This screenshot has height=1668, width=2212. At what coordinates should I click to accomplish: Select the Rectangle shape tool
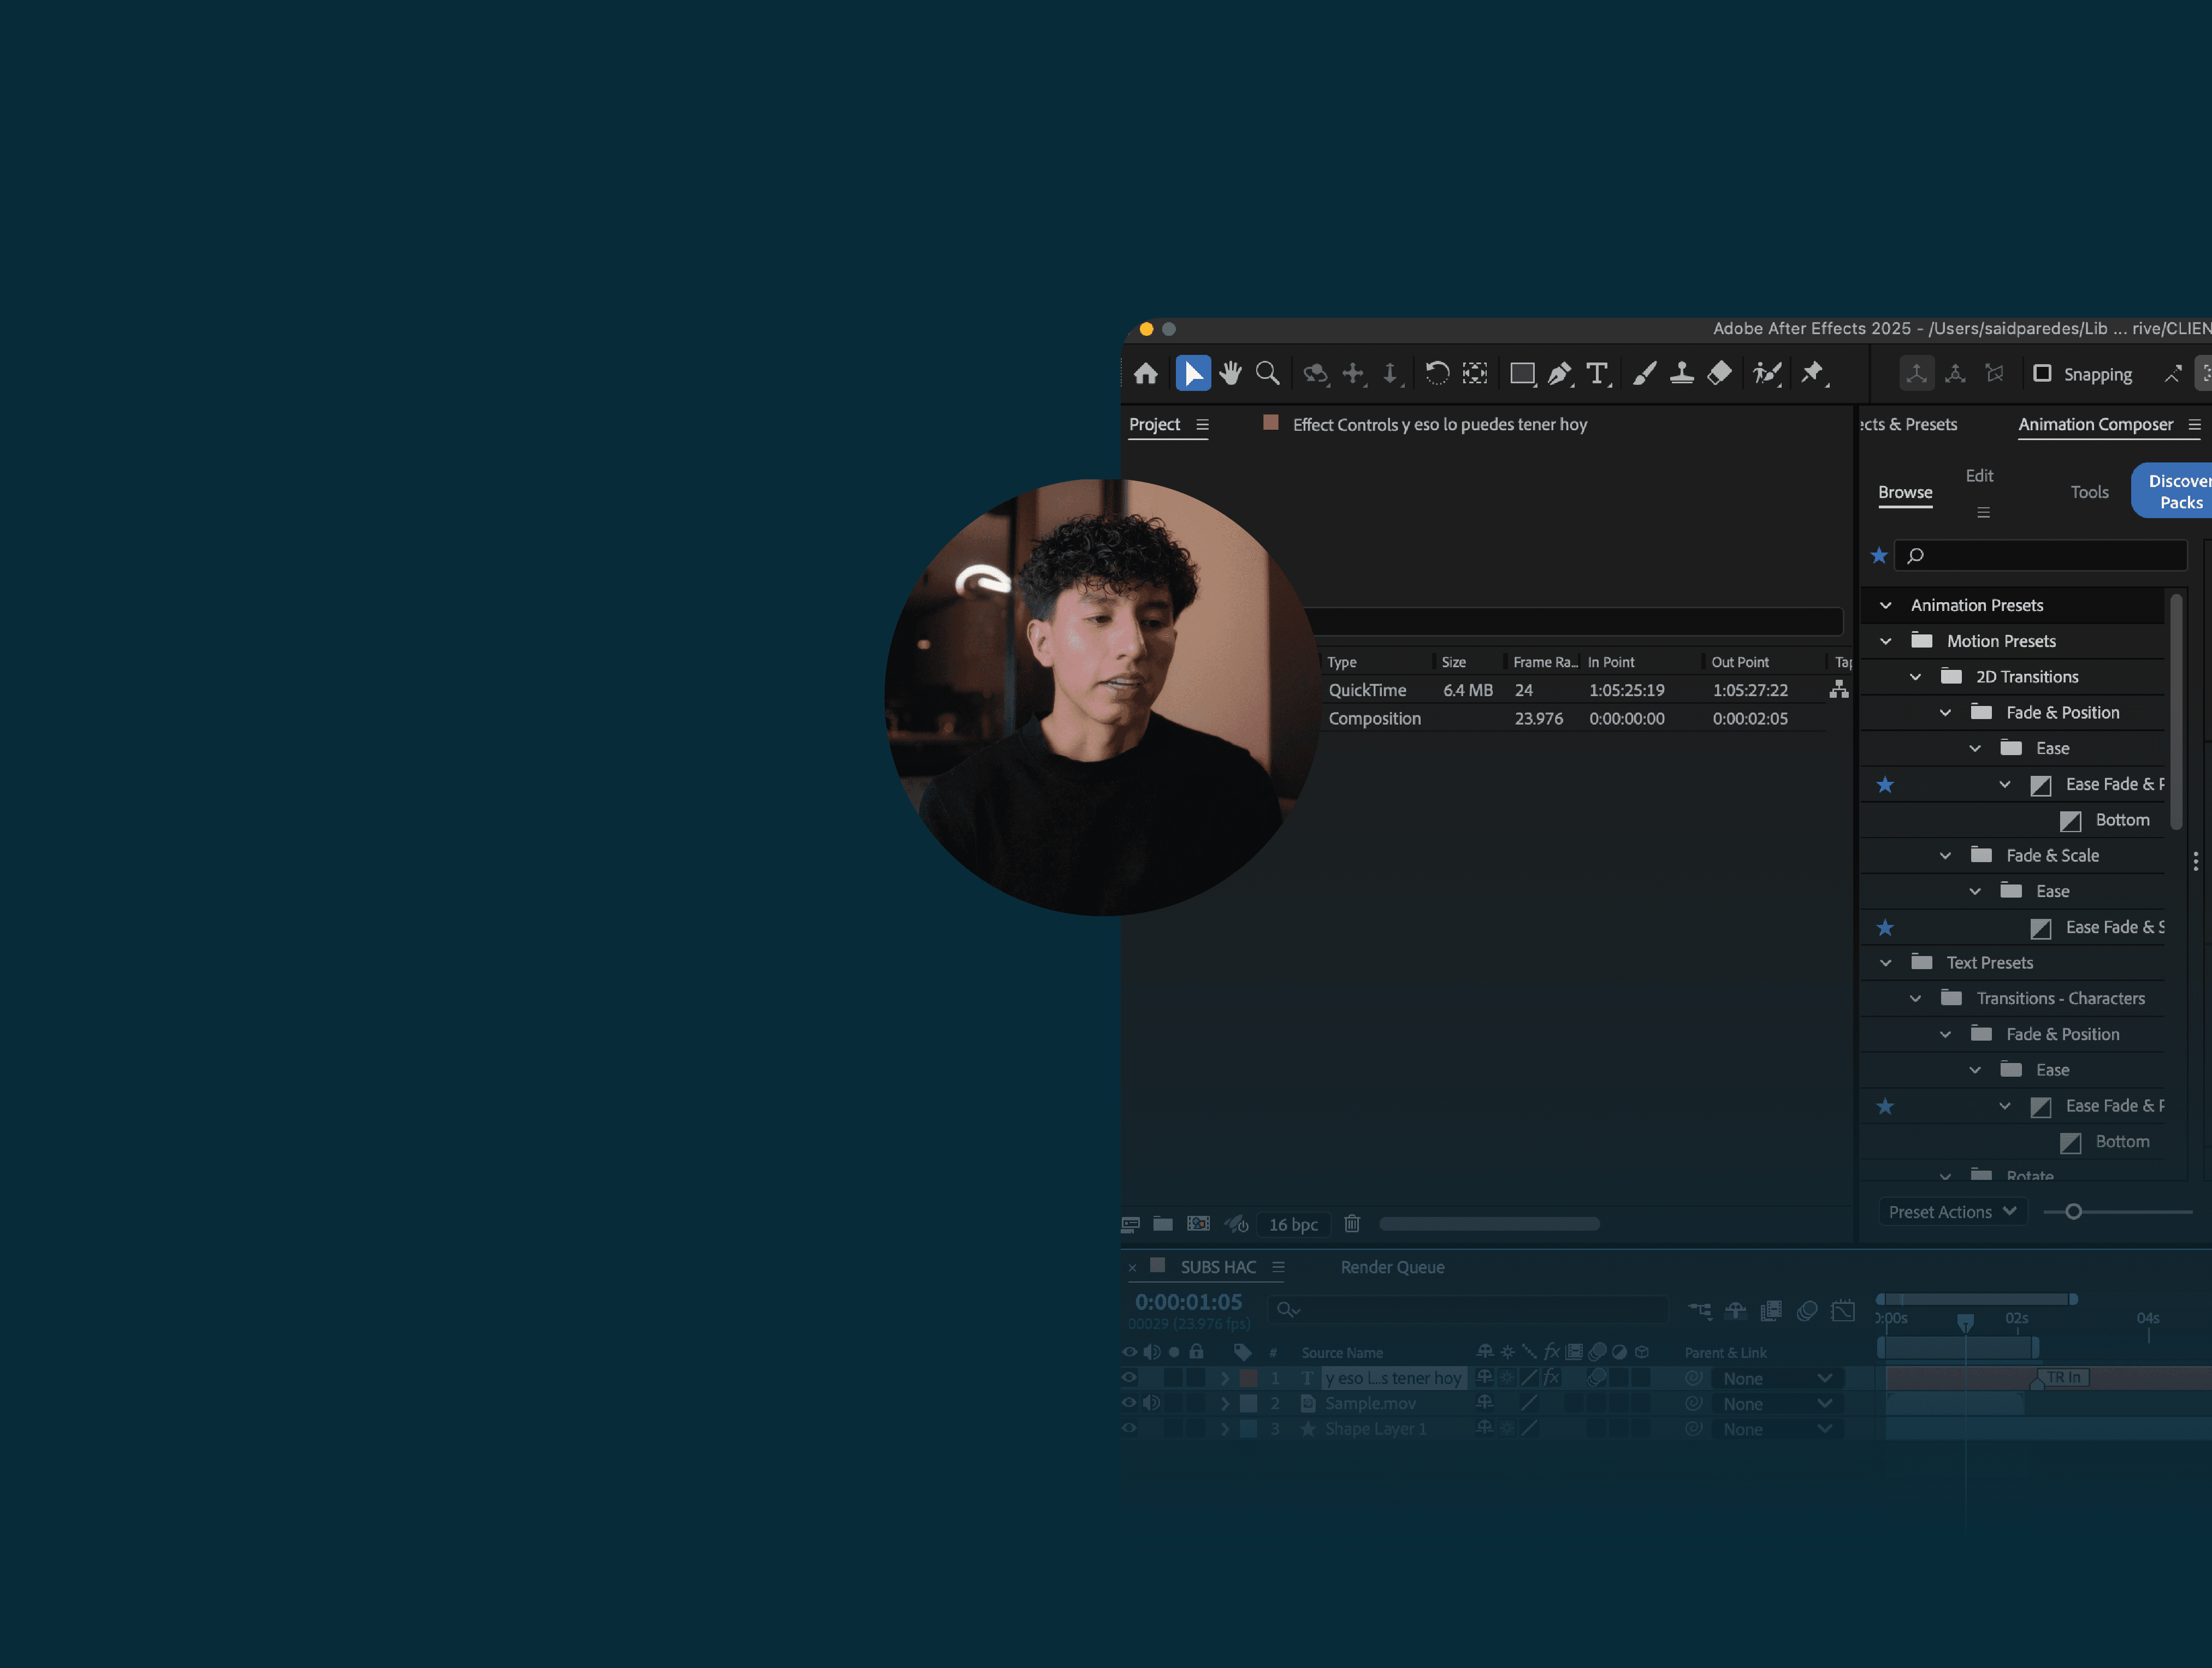point(1522,374)
